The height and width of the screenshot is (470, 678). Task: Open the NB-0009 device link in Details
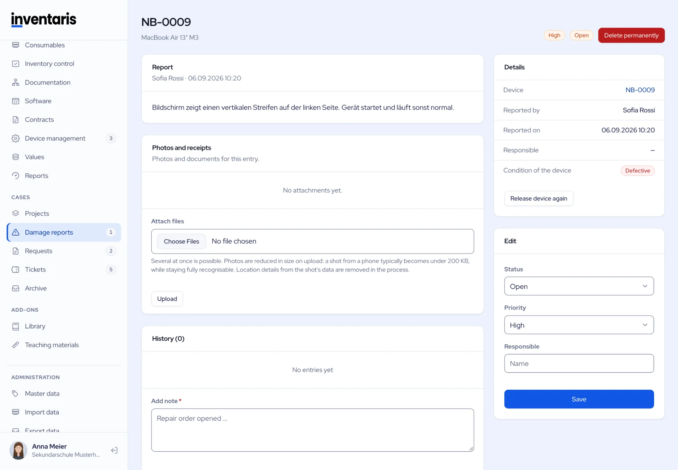[x=640, y=90]
